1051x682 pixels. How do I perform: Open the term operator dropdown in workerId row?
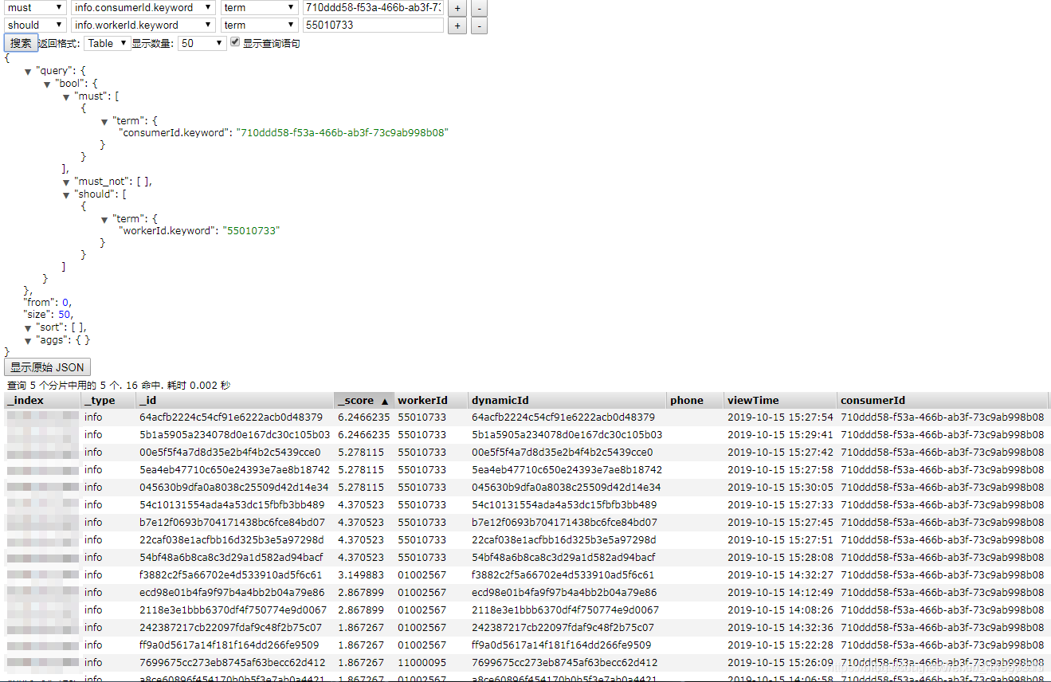259,25
